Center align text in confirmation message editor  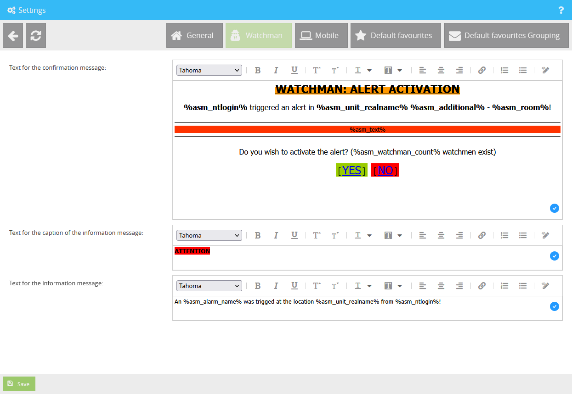pos(441,70)
